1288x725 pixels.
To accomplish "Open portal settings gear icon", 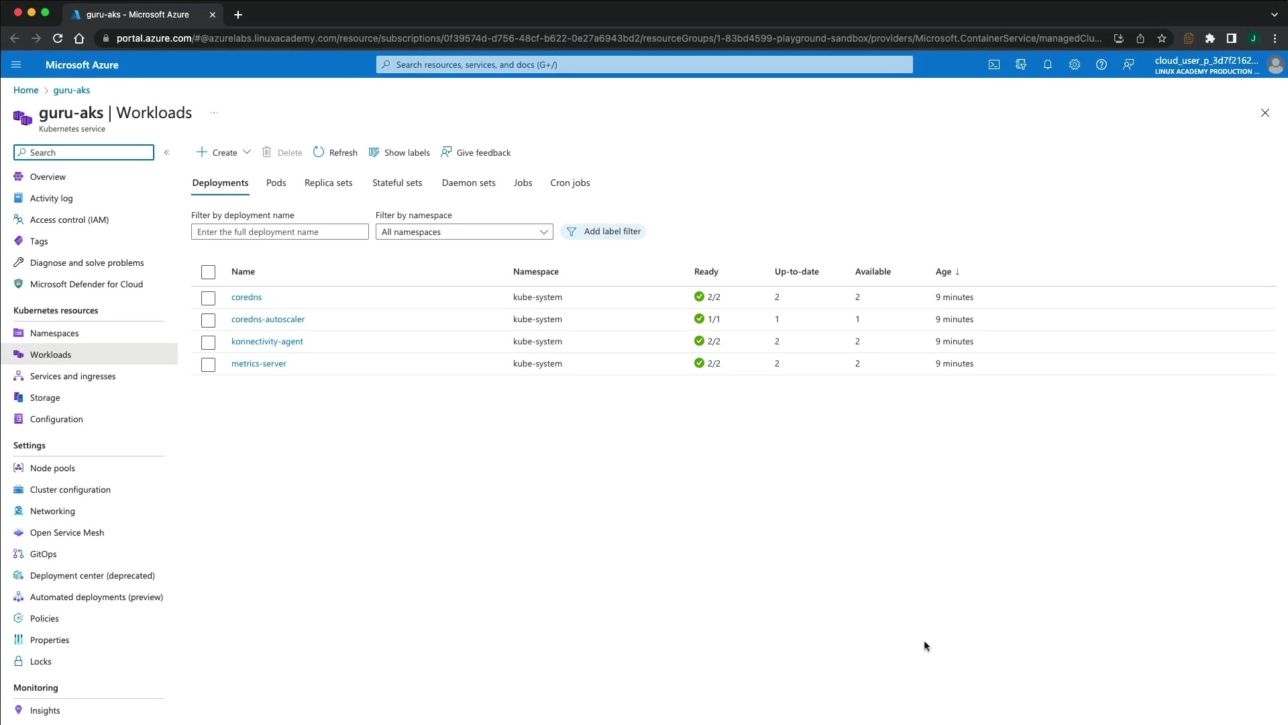I will pos(1074,64).
